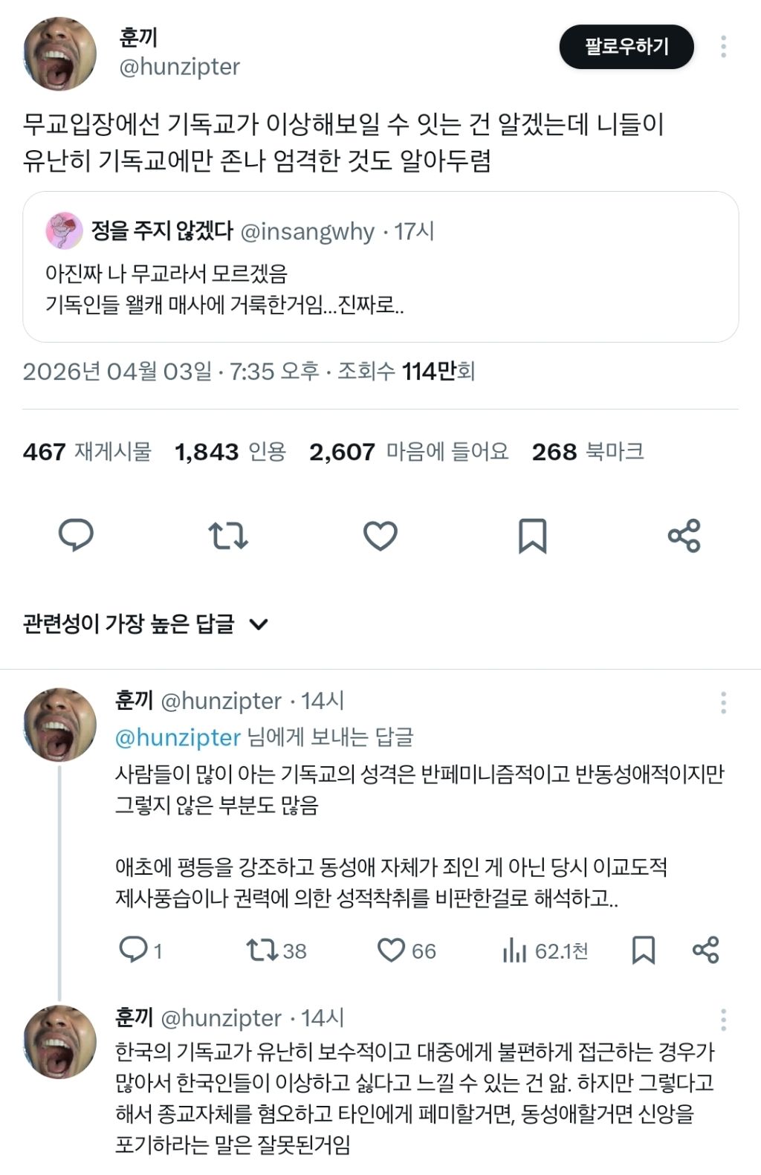This screenshot has height=1175, width=761.
Task: View the 467 재게시물 reposts list
Action: point(87,452)
